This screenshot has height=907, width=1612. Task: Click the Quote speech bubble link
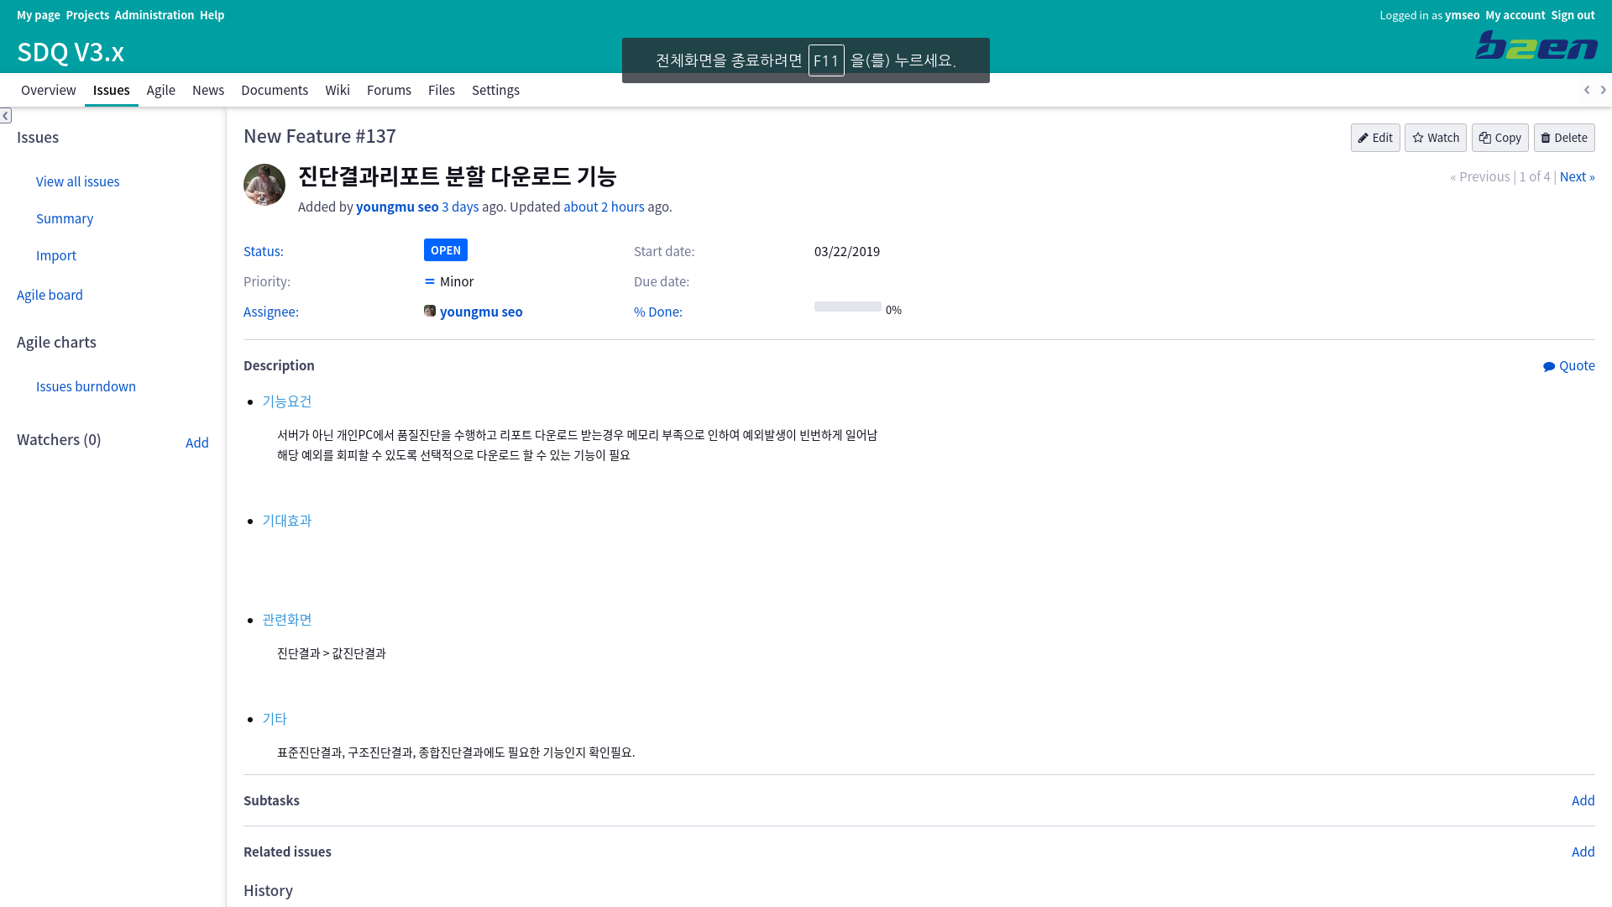click(1568, 365)
